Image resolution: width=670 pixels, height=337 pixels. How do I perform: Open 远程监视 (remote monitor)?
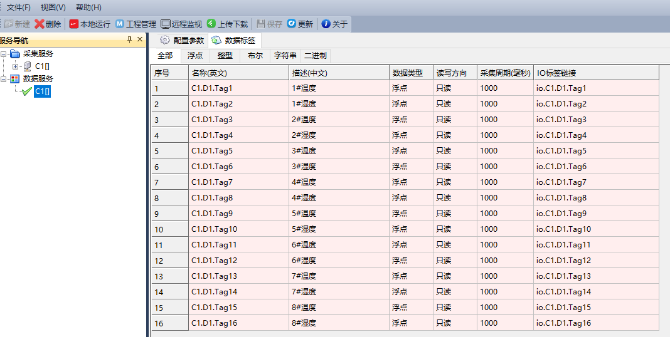166,24
